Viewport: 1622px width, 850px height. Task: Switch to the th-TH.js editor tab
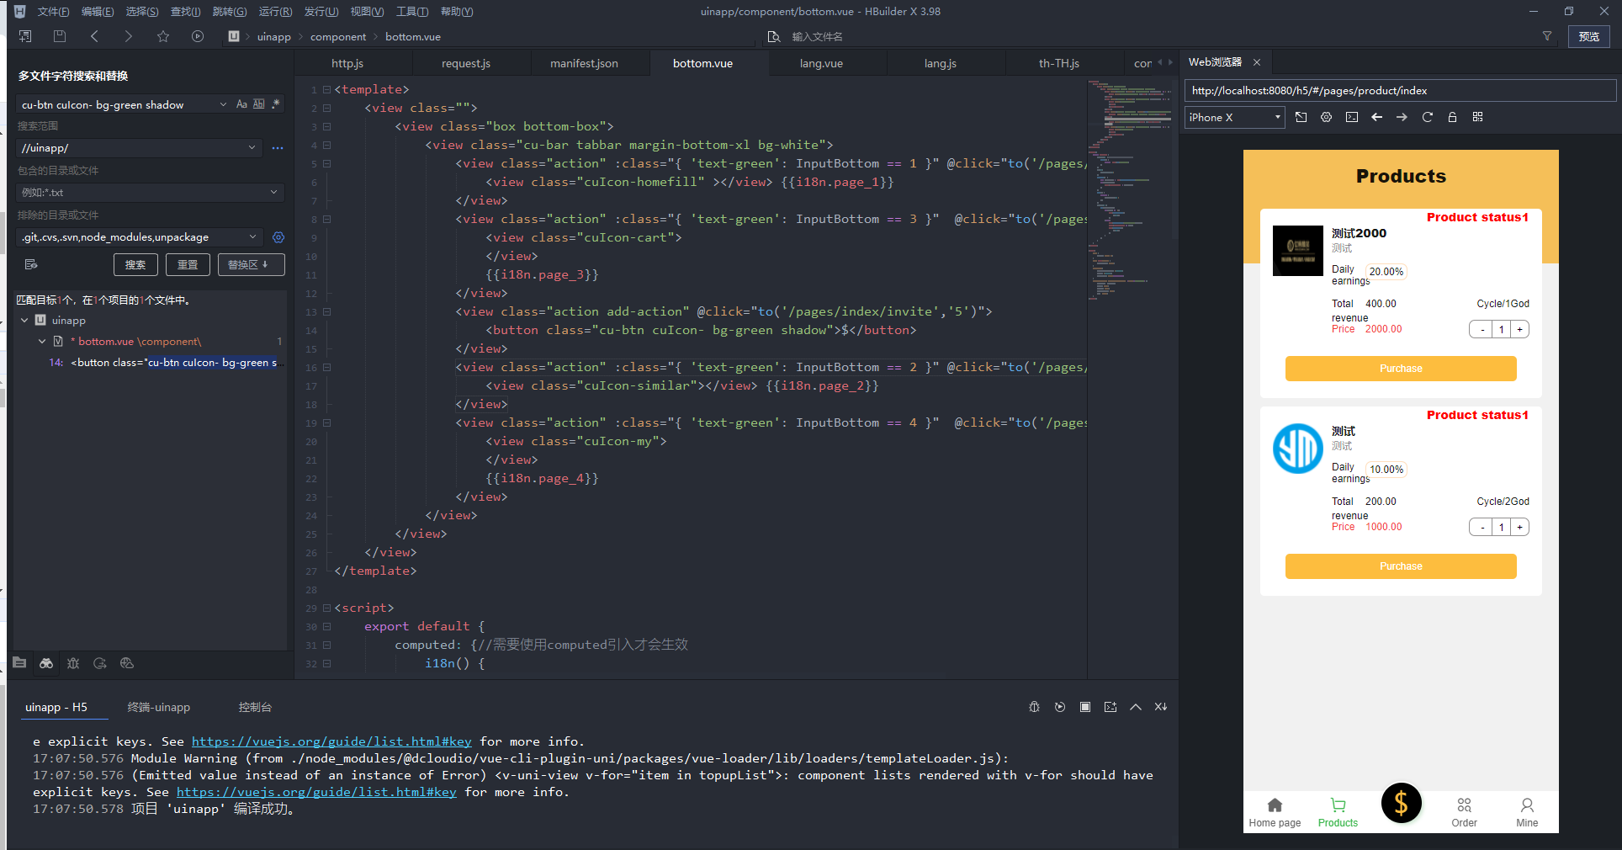(1058, 63)
